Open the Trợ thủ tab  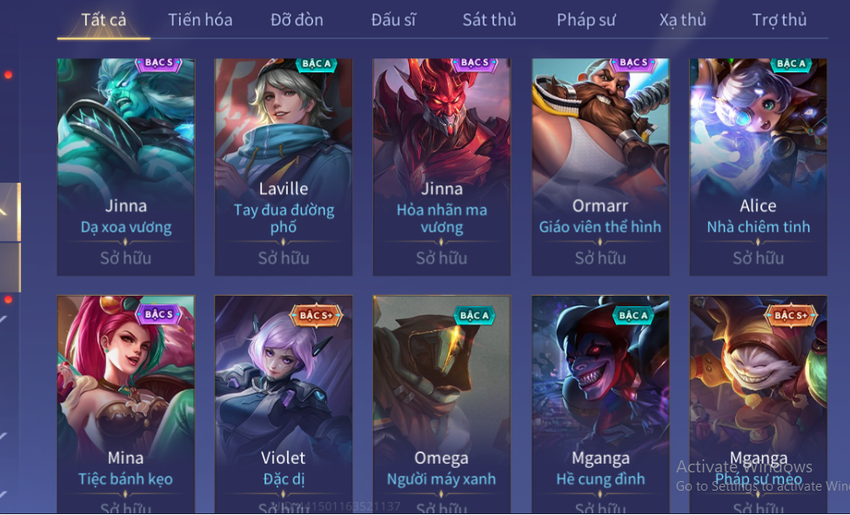(779, 20)
